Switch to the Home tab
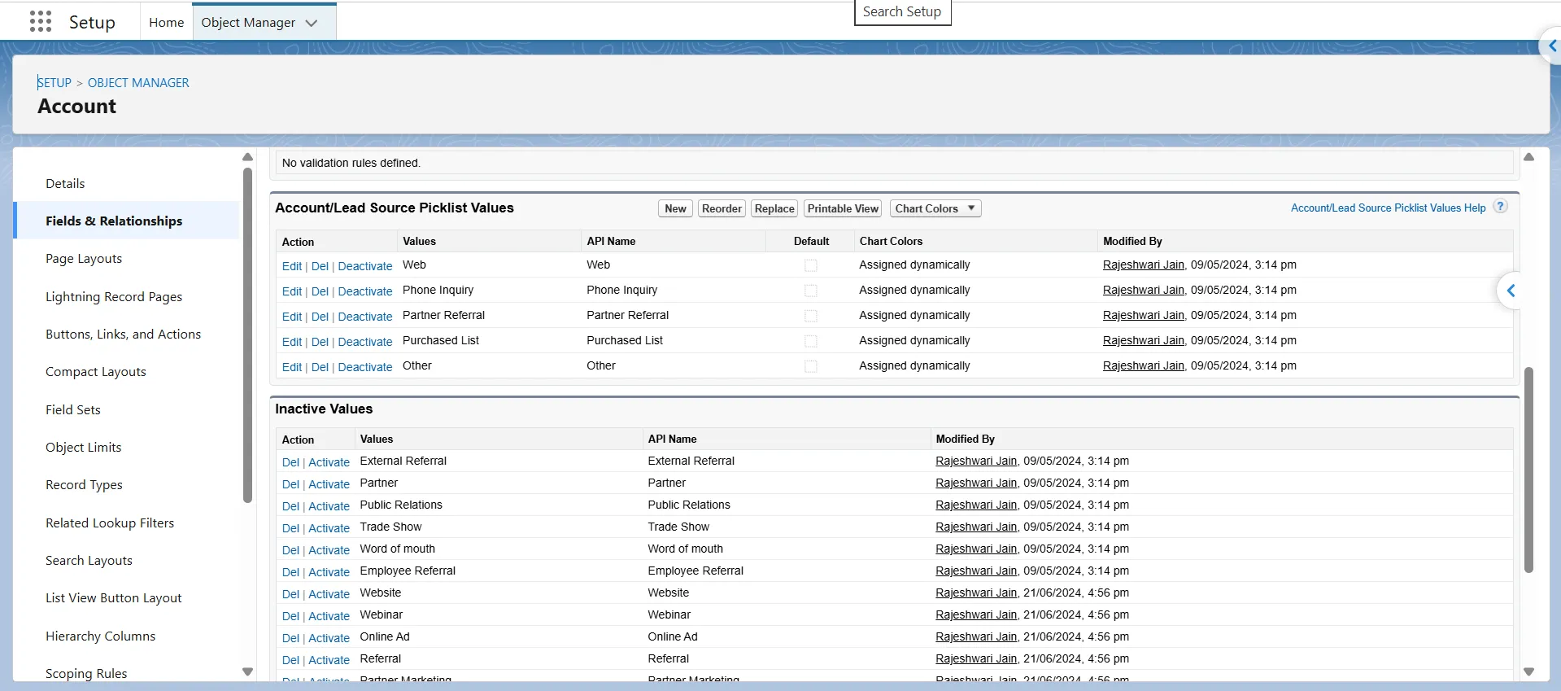Screen dimensions: 1561x691 click(167, 23)
